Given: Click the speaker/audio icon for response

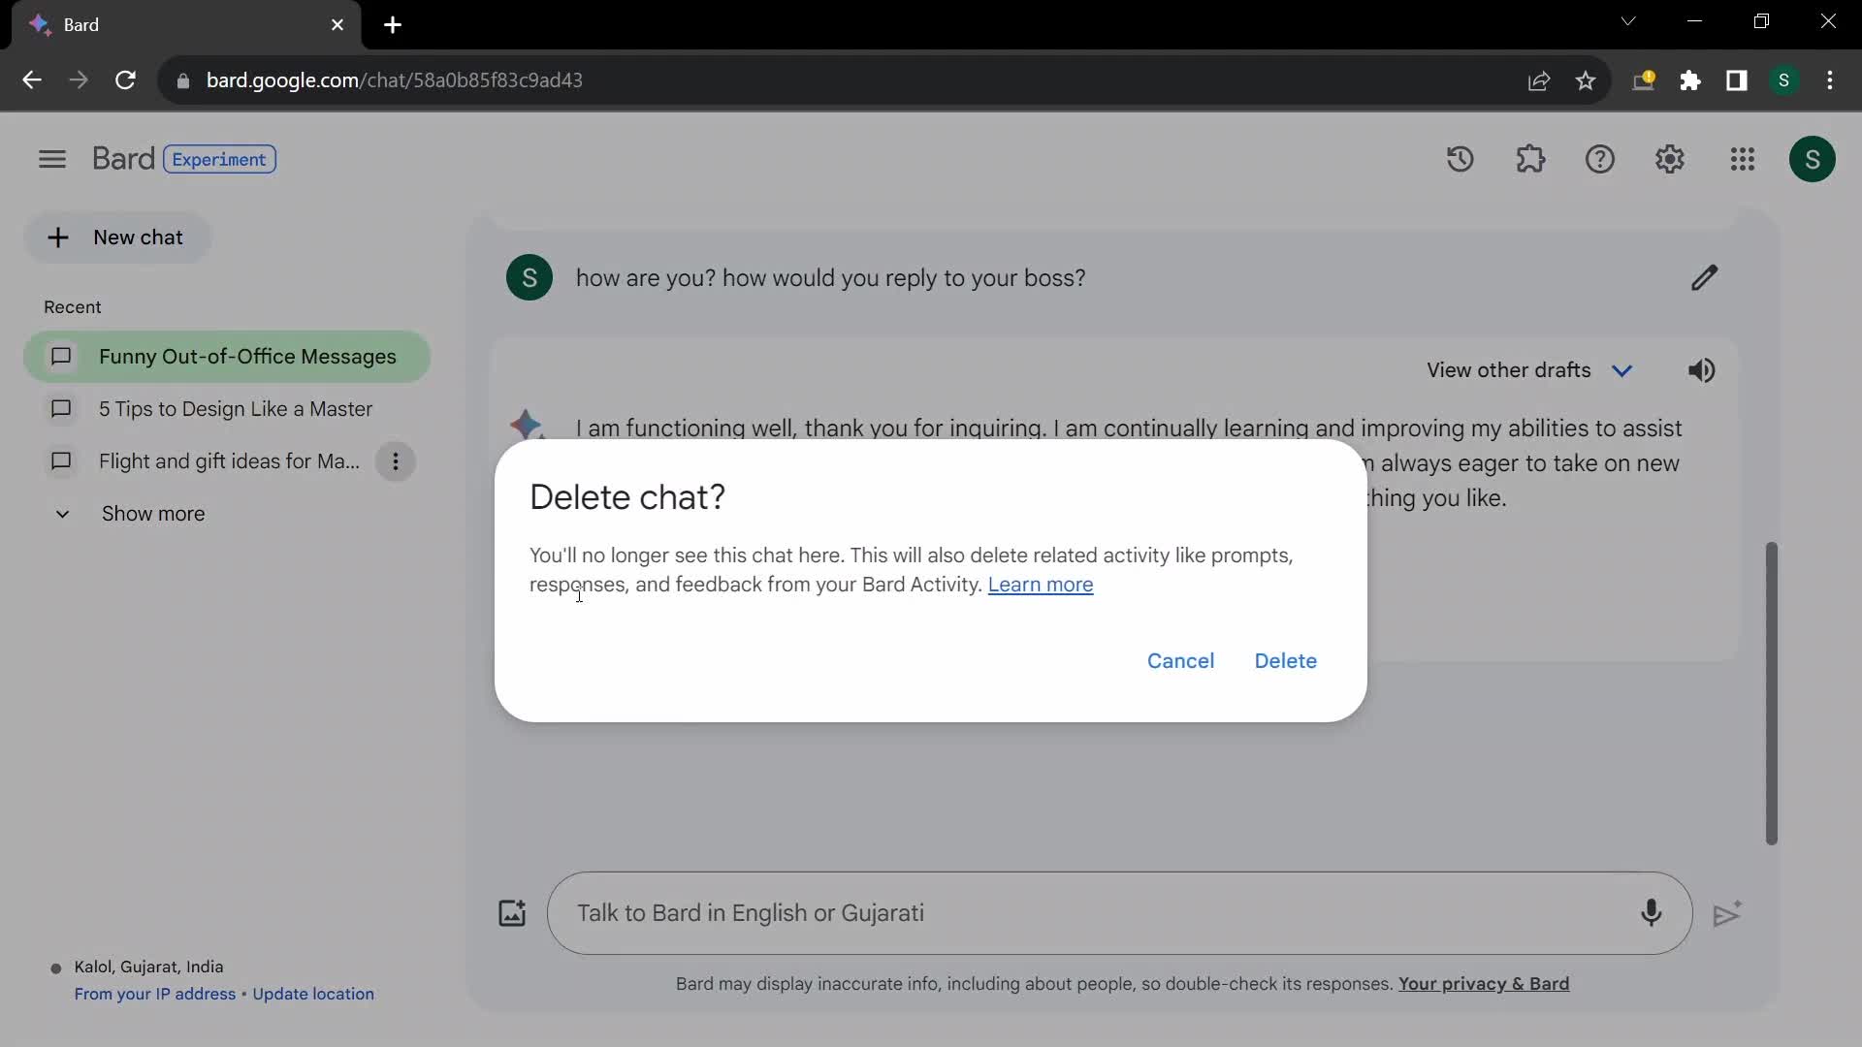Looking at the screenshot, I should [x=1701, y=370].
